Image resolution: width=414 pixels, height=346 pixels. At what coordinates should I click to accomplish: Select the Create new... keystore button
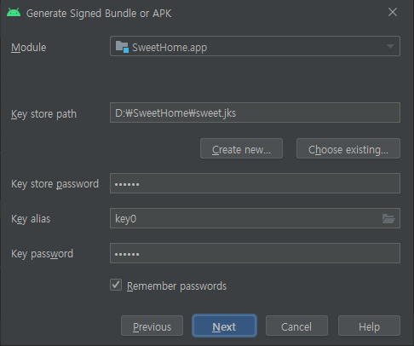tap(241, 148)
